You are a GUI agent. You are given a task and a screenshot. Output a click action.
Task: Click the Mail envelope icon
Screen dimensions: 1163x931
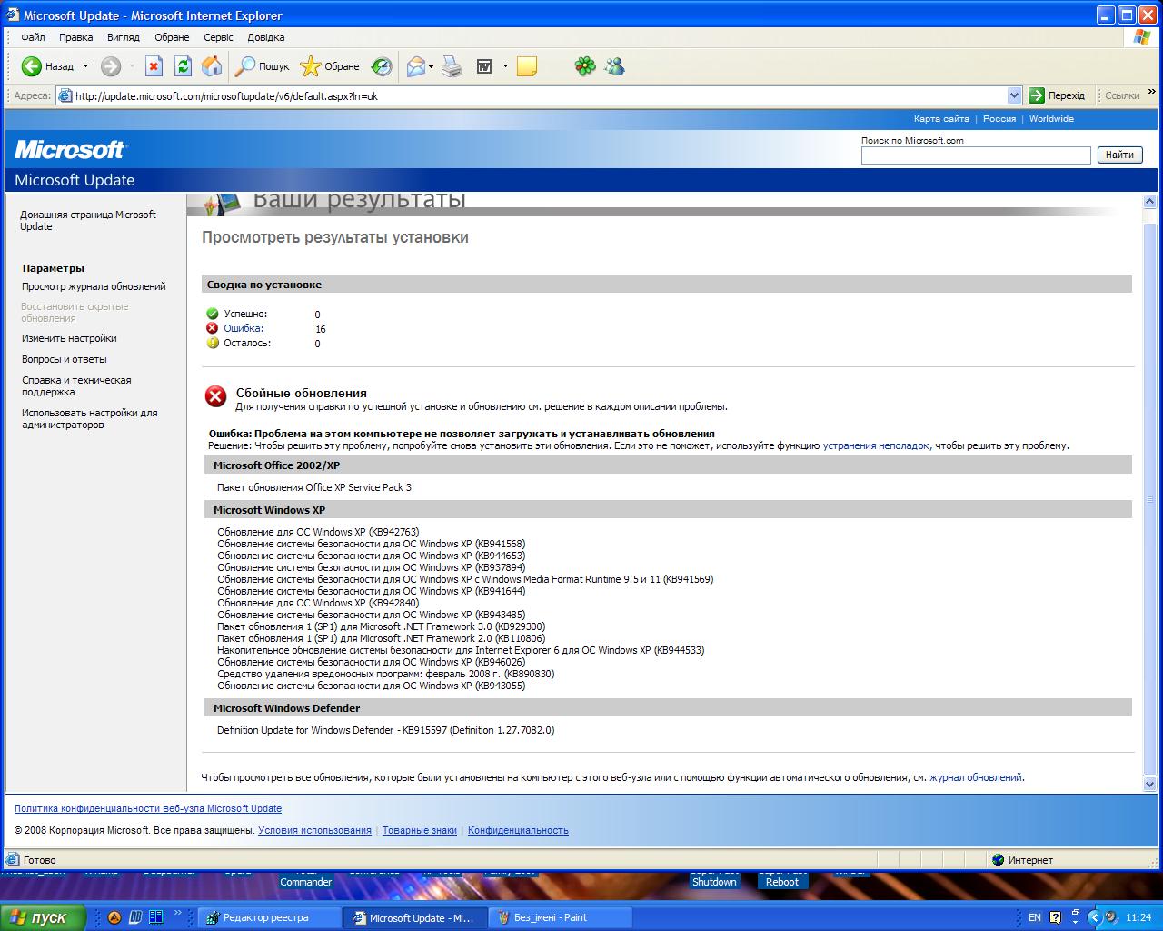point(415,66)
